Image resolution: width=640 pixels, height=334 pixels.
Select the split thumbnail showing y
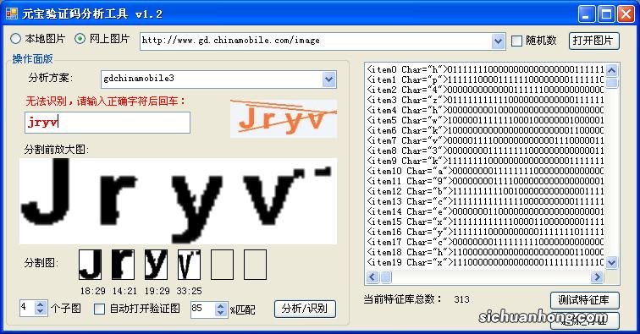(156, 265)
